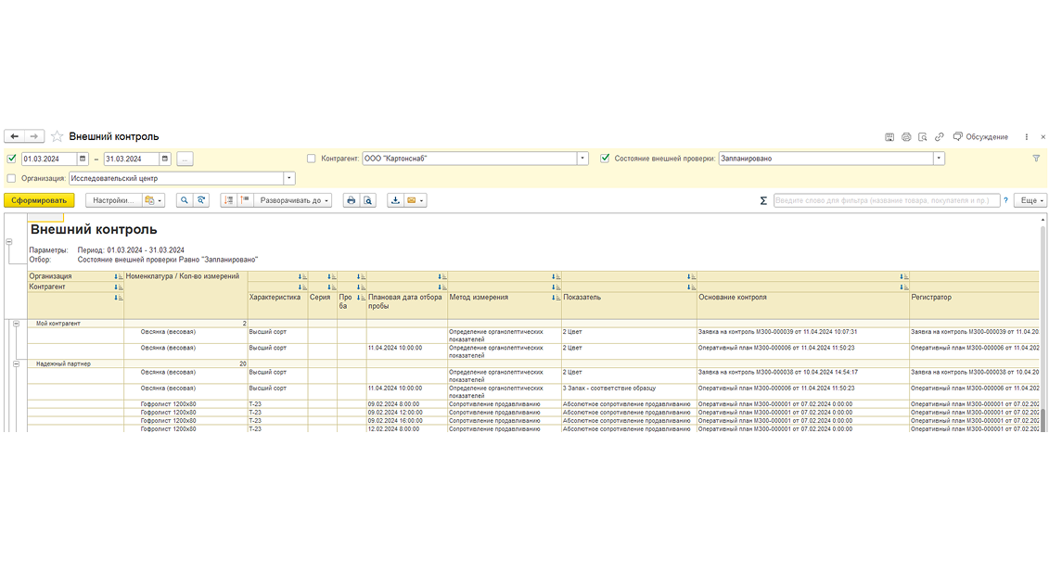Open calendar picker for start date 01.03.2024

click(83, 159)
